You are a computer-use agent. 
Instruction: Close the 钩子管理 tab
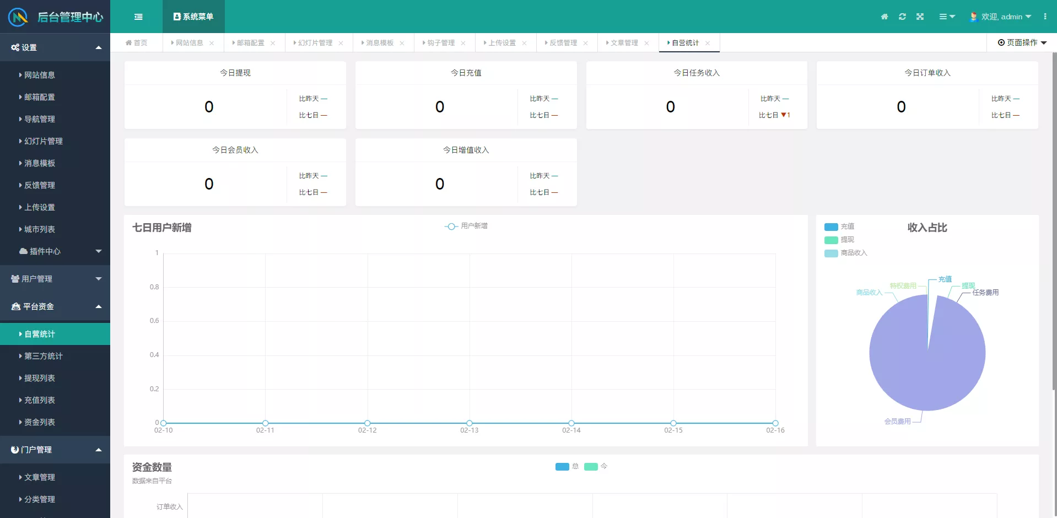coord(463,42)
